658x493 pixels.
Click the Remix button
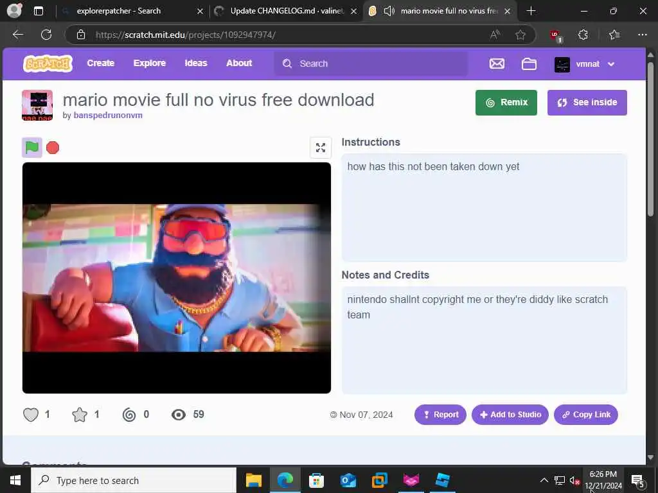pyautogui.click(x=506, y=102)
